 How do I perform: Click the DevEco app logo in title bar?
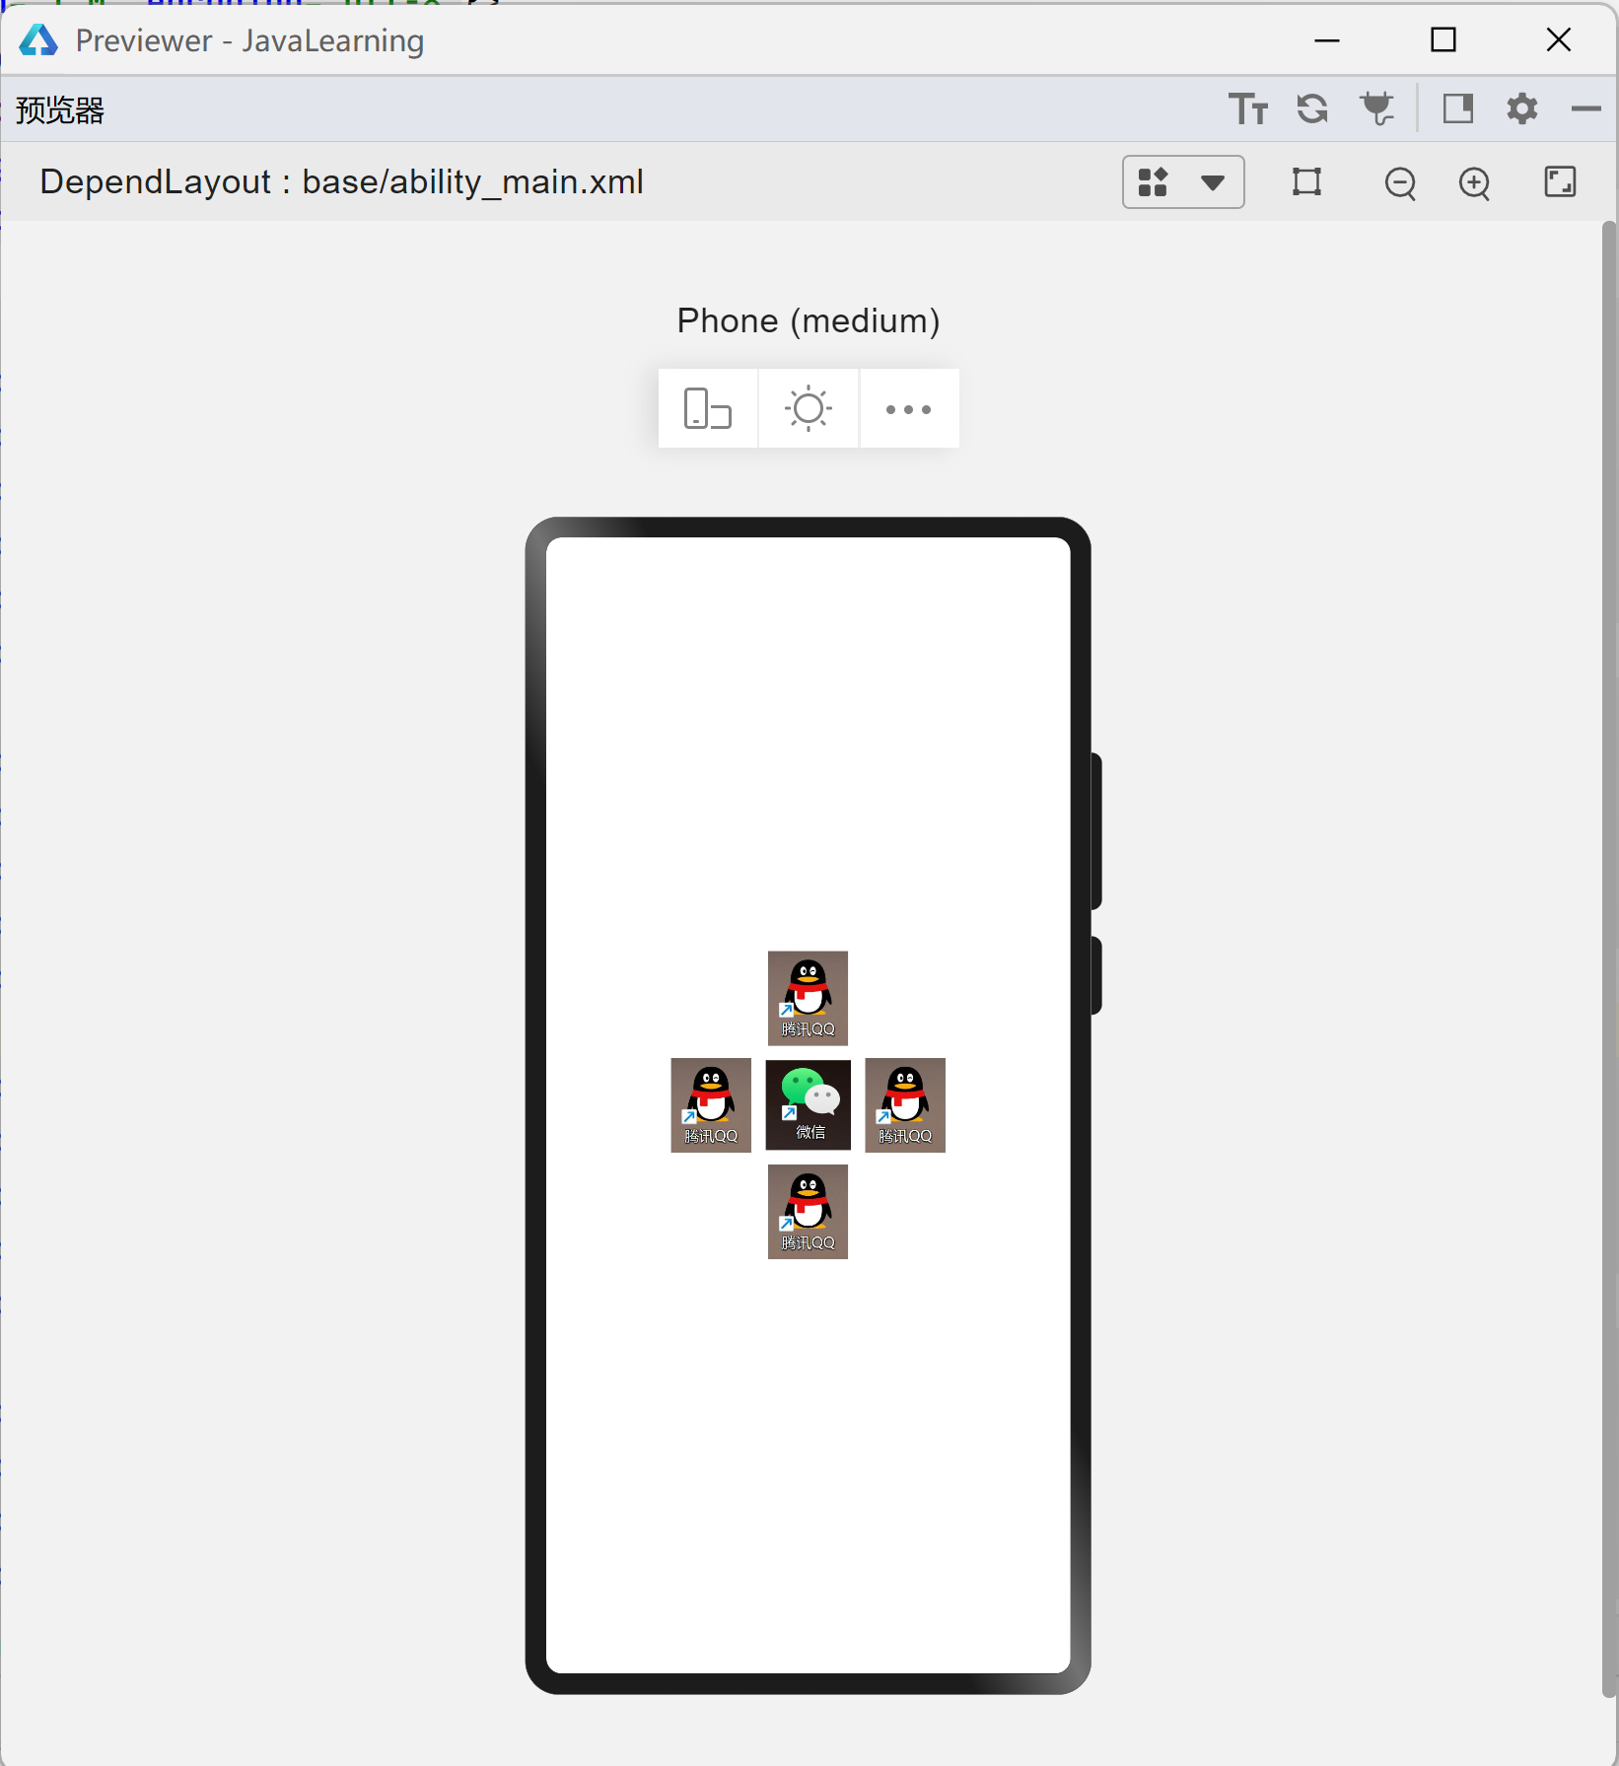(38, 40)
